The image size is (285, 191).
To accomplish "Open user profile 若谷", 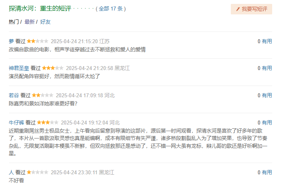I will point(14,95).
